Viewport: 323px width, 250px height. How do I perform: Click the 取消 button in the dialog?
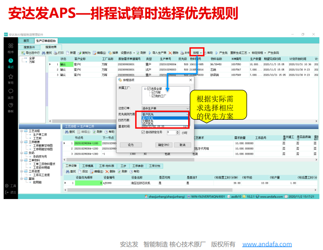182,145
